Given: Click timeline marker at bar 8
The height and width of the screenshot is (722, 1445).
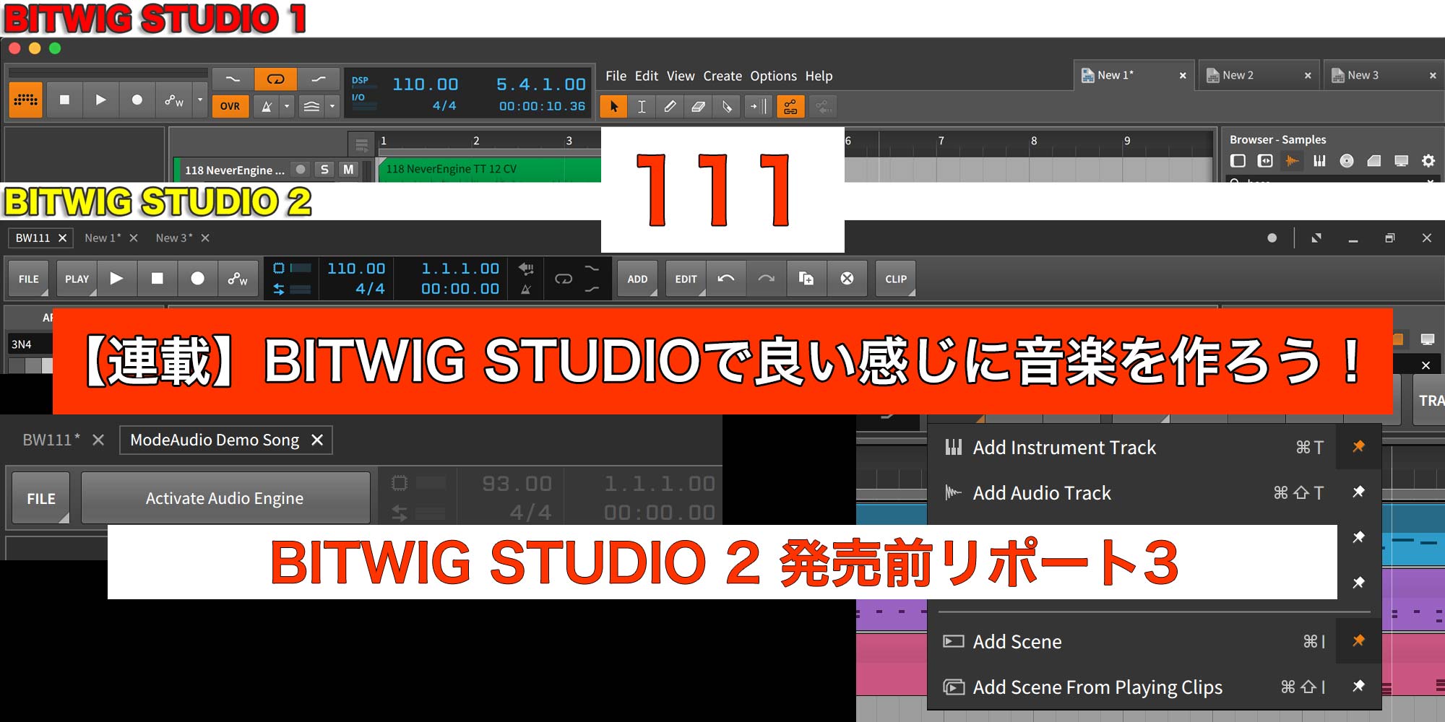Looking at the screenshot, I should pos(1034,141).
